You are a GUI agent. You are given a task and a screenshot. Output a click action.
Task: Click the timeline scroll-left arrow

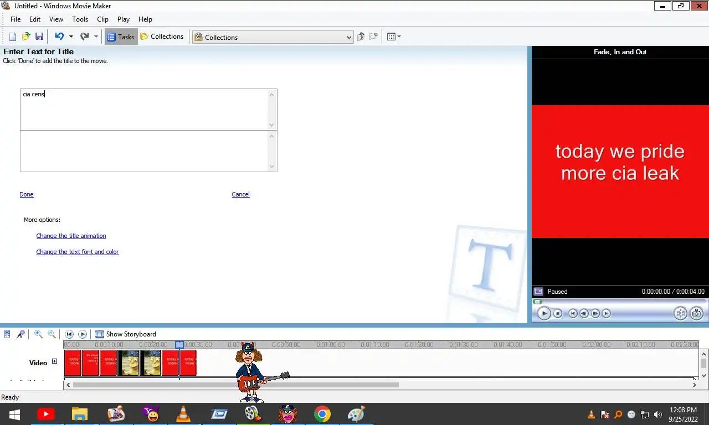(68, 385)
